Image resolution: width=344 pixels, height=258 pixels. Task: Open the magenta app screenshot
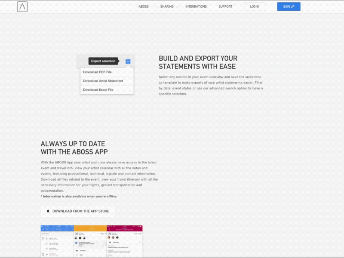click(125, 241)
